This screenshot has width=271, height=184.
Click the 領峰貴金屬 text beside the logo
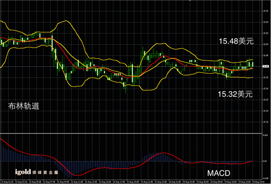[45, 172]
